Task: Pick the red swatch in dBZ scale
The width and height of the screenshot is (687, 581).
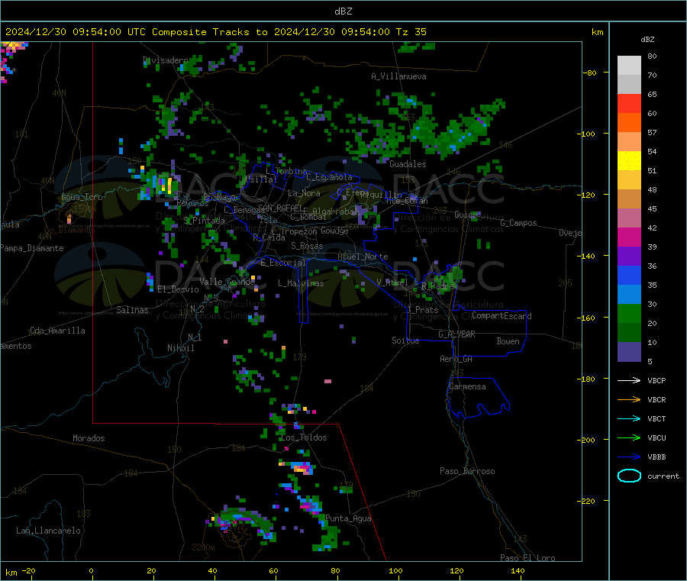Action: [629, 103]
